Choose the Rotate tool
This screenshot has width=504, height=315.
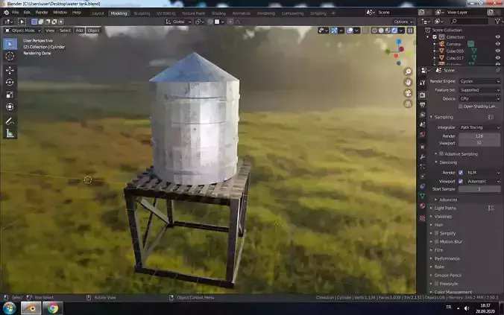(10, 83)
